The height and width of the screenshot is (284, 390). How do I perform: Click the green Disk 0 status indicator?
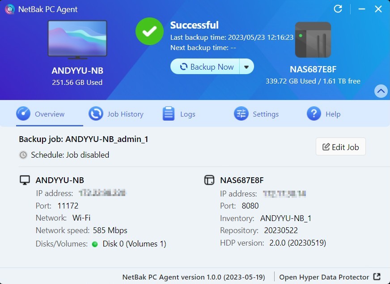pyautogui.click(x=95, y=244)
